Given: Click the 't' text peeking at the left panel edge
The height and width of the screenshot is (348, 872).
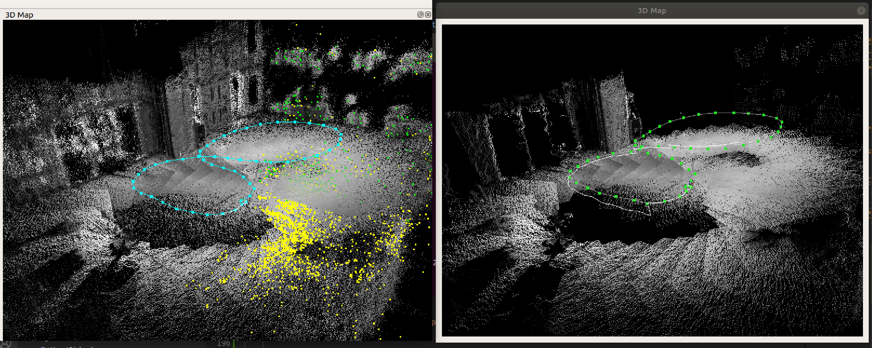Looking at the screenshot, I should coord(433,24).
